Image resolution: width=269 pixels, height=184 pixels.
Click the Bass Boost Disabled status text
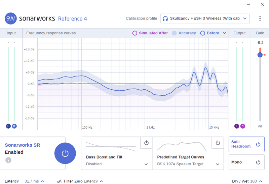[94, 164]
